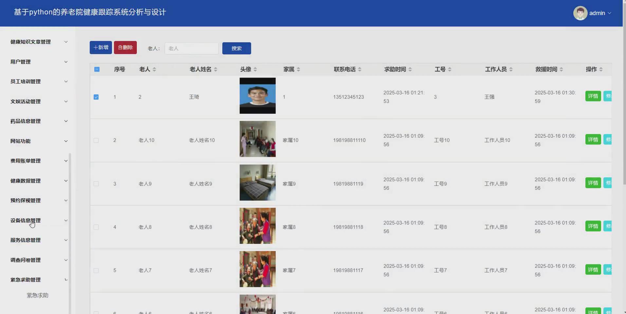Check the select-all header checkbox
626x314 pixels.
tap(97, 69)
